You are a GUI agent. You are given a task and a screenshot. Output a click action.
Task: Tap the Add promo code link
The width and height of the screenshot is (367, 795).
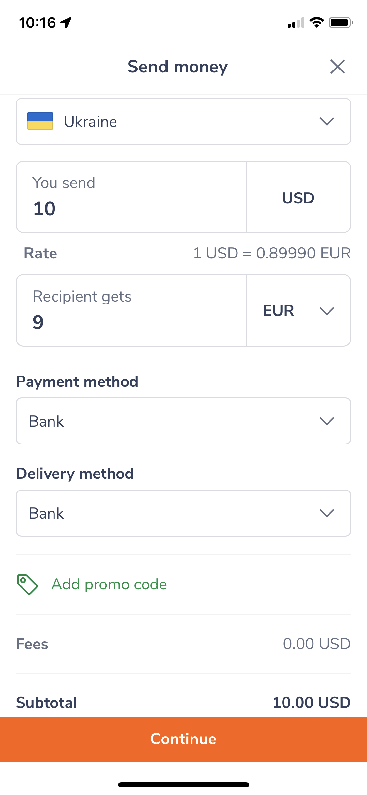pyautogui.click(x=109, y=584)
